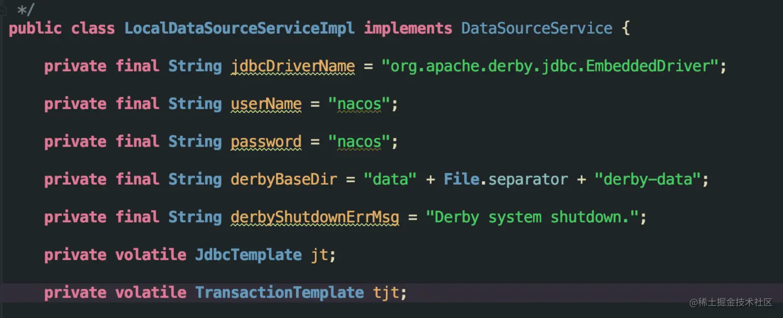The image size is (783, 318).
Task: Place cursor on jdbcDriverName variable
Action: tap(293, 66)
